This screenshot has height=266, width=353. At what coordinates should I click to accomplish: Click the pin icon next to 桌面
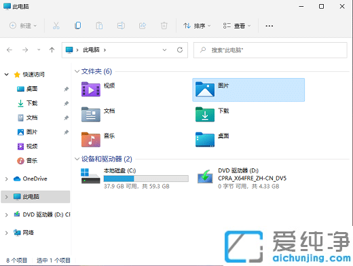[x=66, y=89]
